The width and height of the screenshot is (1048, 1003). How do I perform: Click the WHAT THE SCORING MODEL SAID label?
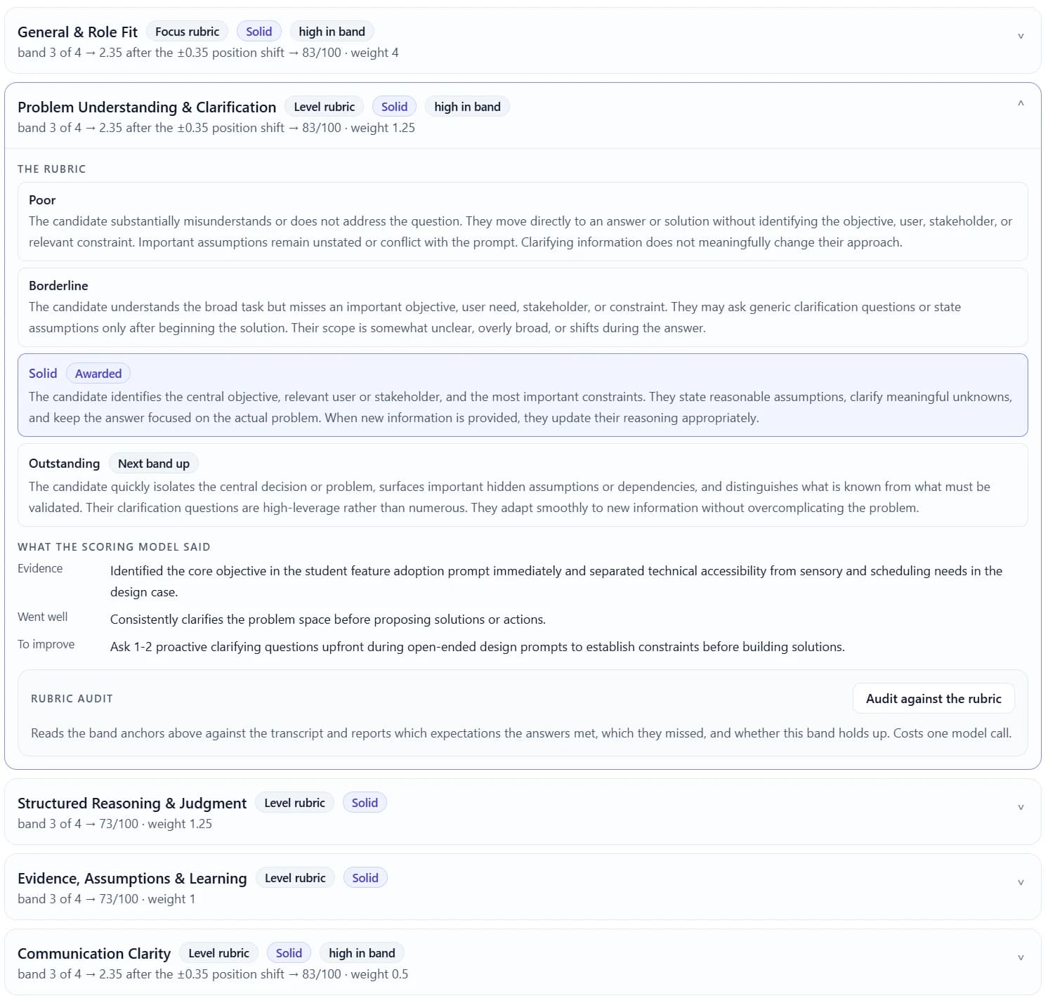click(x=114, y=547)
